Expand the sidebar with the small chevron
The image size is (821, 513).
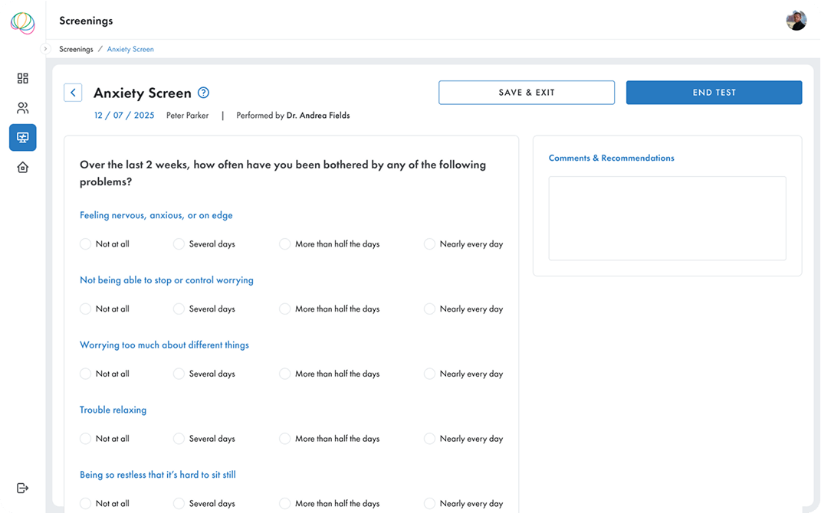[x=45, y=49]
